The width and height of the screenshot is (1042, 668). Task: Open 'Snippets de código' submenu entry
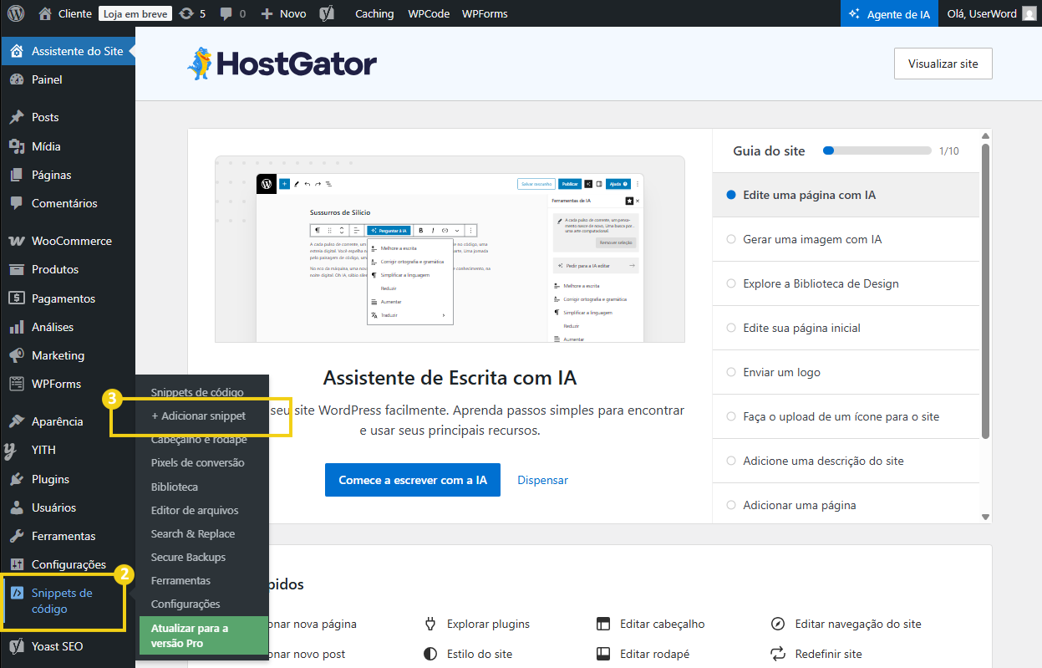point(197,392)
